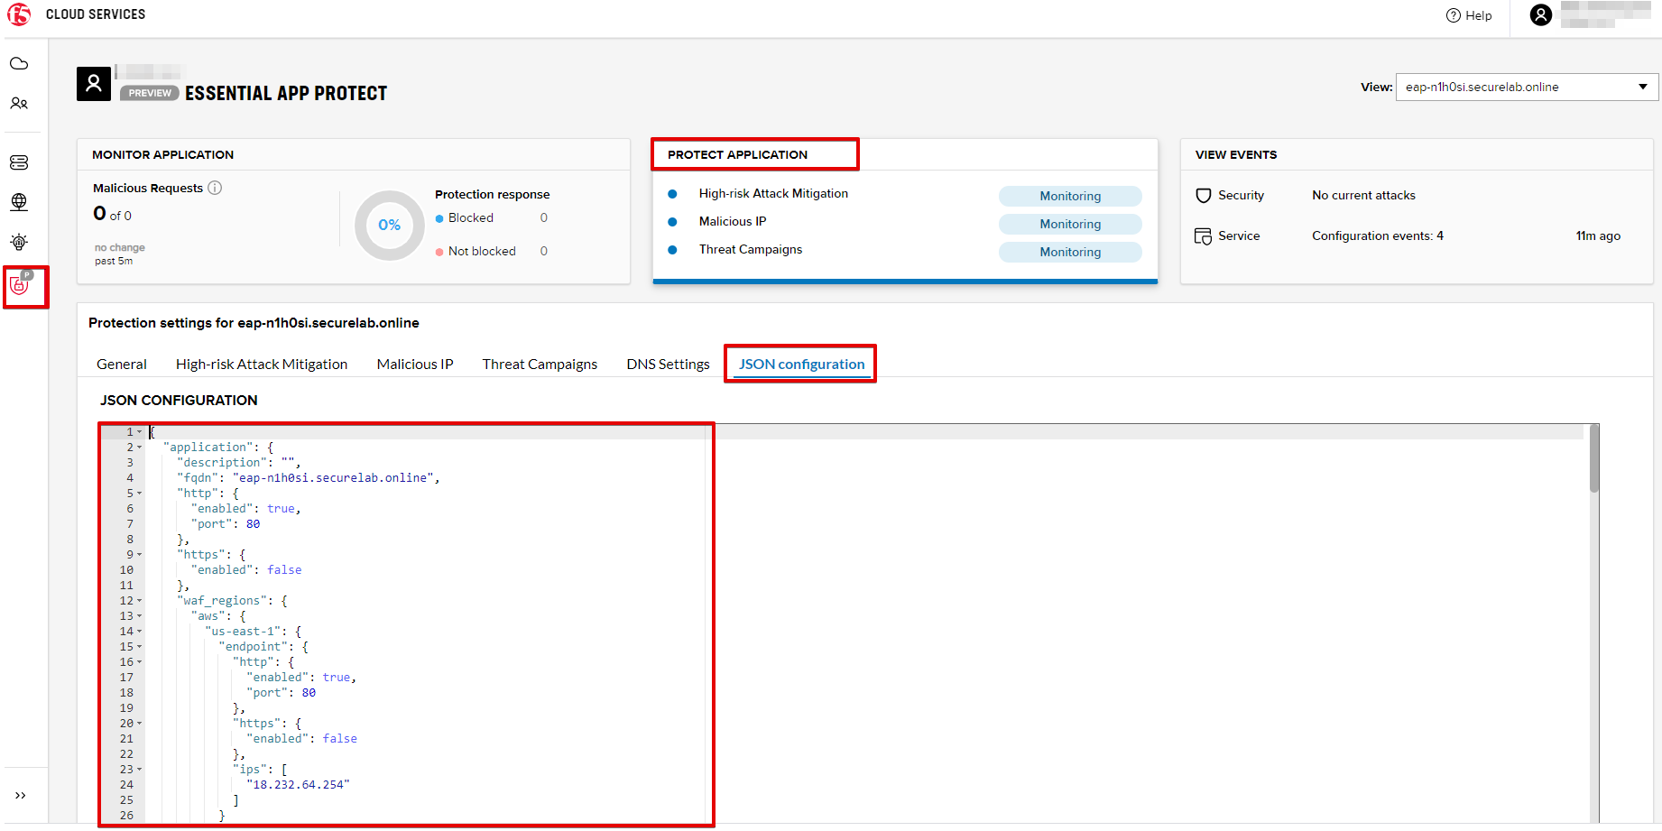Click the Not blocked legend dot
The image size is (1662, 831).
coord(439,252)
